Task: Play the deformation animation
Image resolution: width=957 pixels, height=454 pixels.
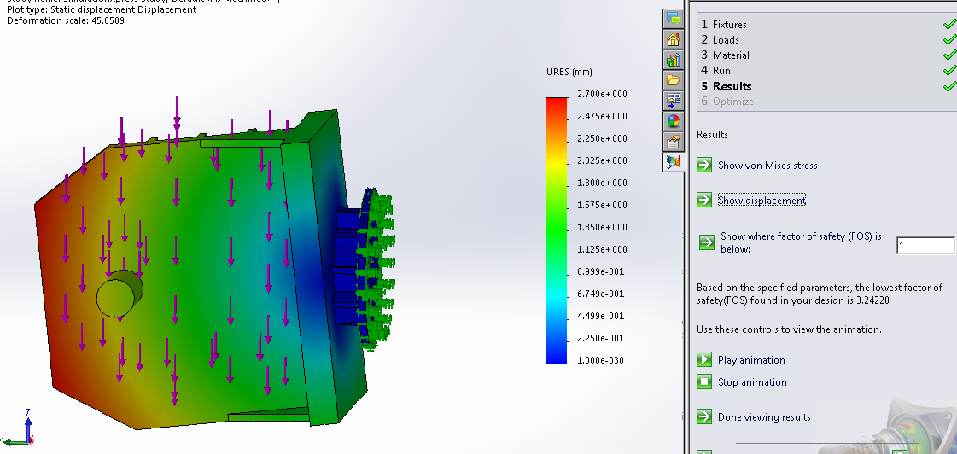Action: (x=704, y=360)
